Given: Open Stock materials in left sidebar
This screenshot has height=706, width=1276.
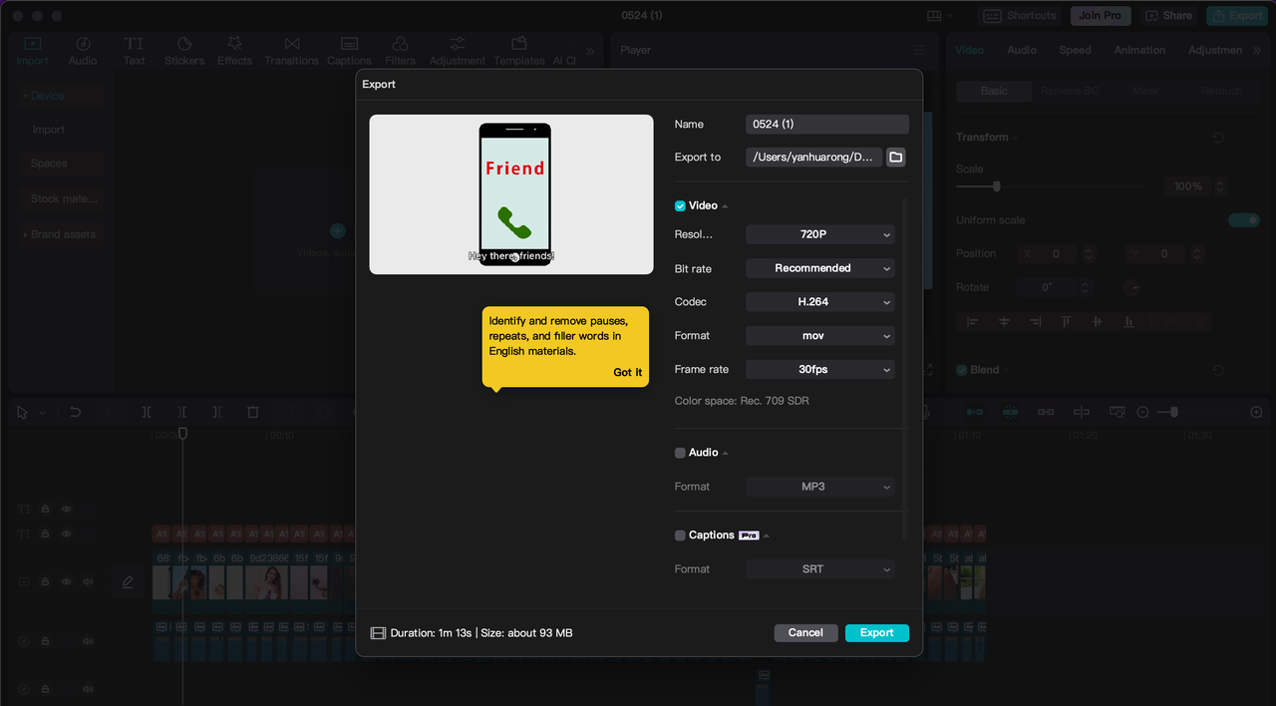Looking at the screenshot, I should click(64, 198).
